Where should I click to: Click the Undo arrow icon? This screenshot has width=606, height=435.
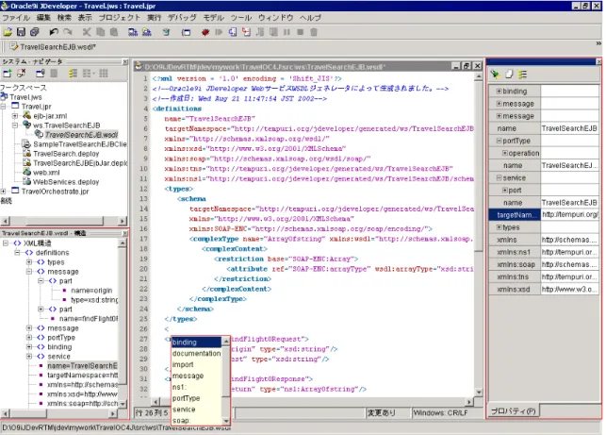pos(54,32)
